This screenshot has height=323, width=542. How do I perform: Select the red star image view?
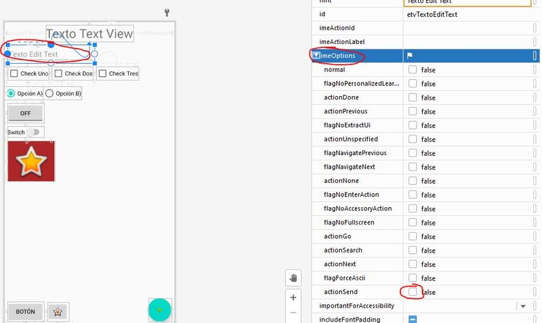pos(31,161)
